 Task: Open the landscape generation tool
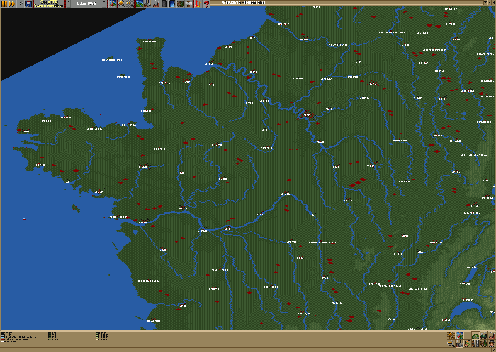click(140, 4)
